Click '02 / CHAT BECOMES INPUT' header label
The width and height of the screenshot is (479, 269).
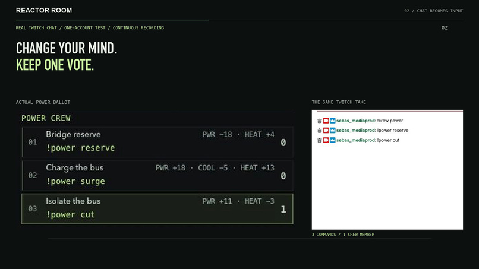coord(433,11)
